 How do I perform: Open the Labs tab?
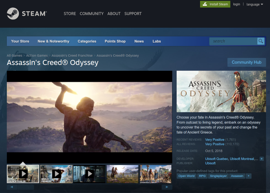click(x=157, y=41)
